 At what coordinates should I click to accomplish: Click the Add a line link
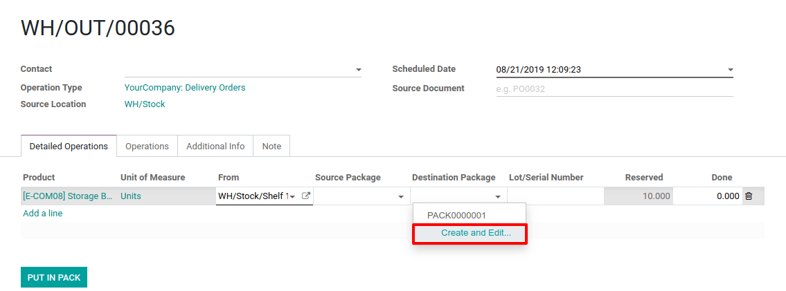click(x=43, y=214)
